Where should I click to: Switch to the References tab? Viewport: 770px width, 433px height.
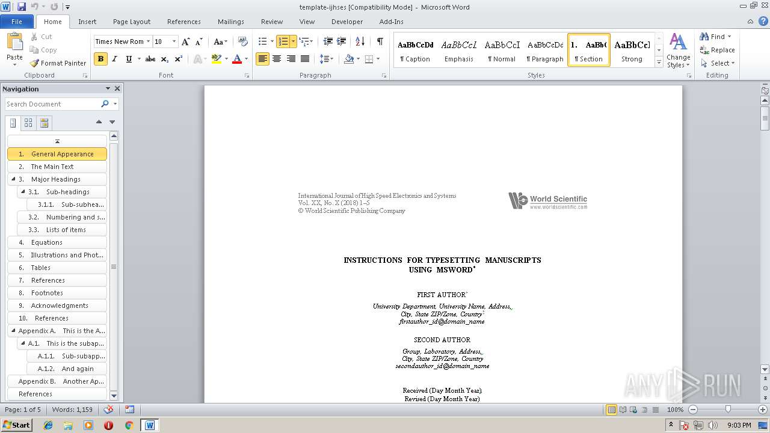point(184,22)
